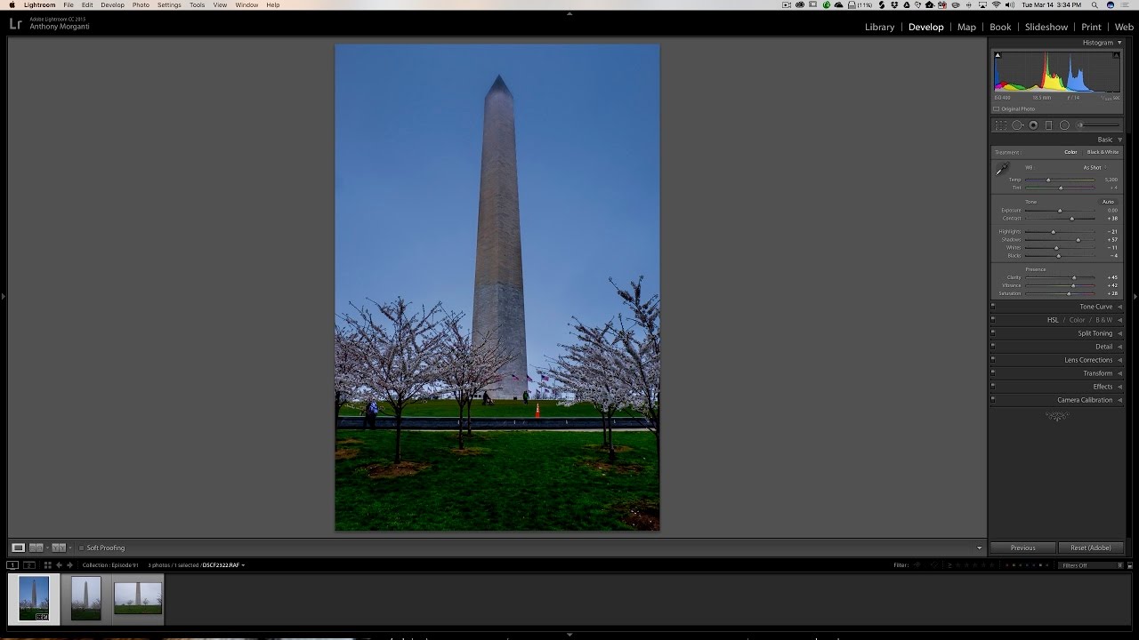Select the Crop Overlay tool
Image resolution: width=1139 pixels, height=640 pixels.
point(1001,125)
